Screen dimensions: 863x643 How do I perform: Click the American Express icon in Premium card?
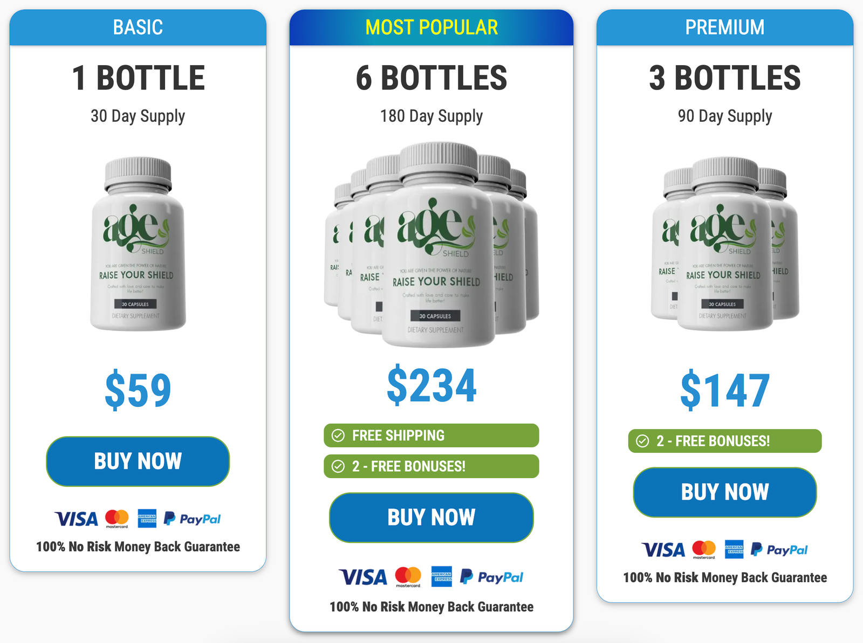pos(734,549)
